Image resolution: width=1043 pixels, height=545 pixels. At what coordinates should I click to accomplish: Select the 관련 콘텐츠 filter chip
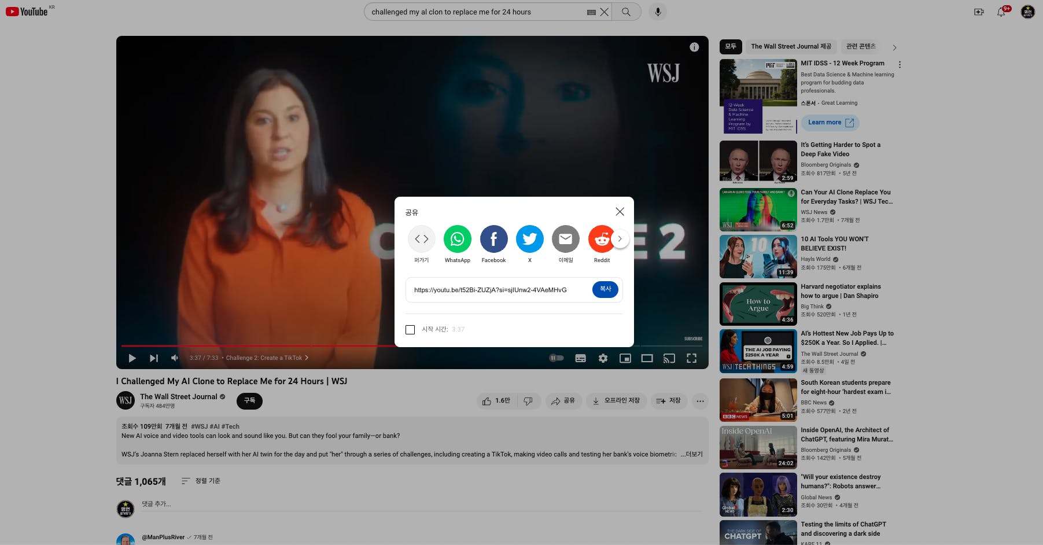pos(861,46)
